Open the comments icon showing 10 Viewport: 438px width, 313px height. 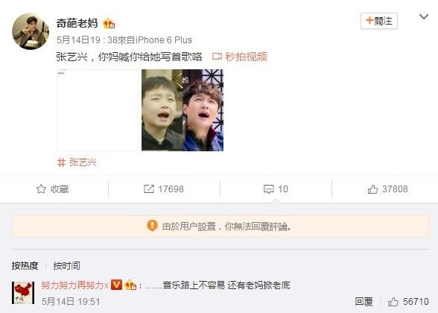269,189
